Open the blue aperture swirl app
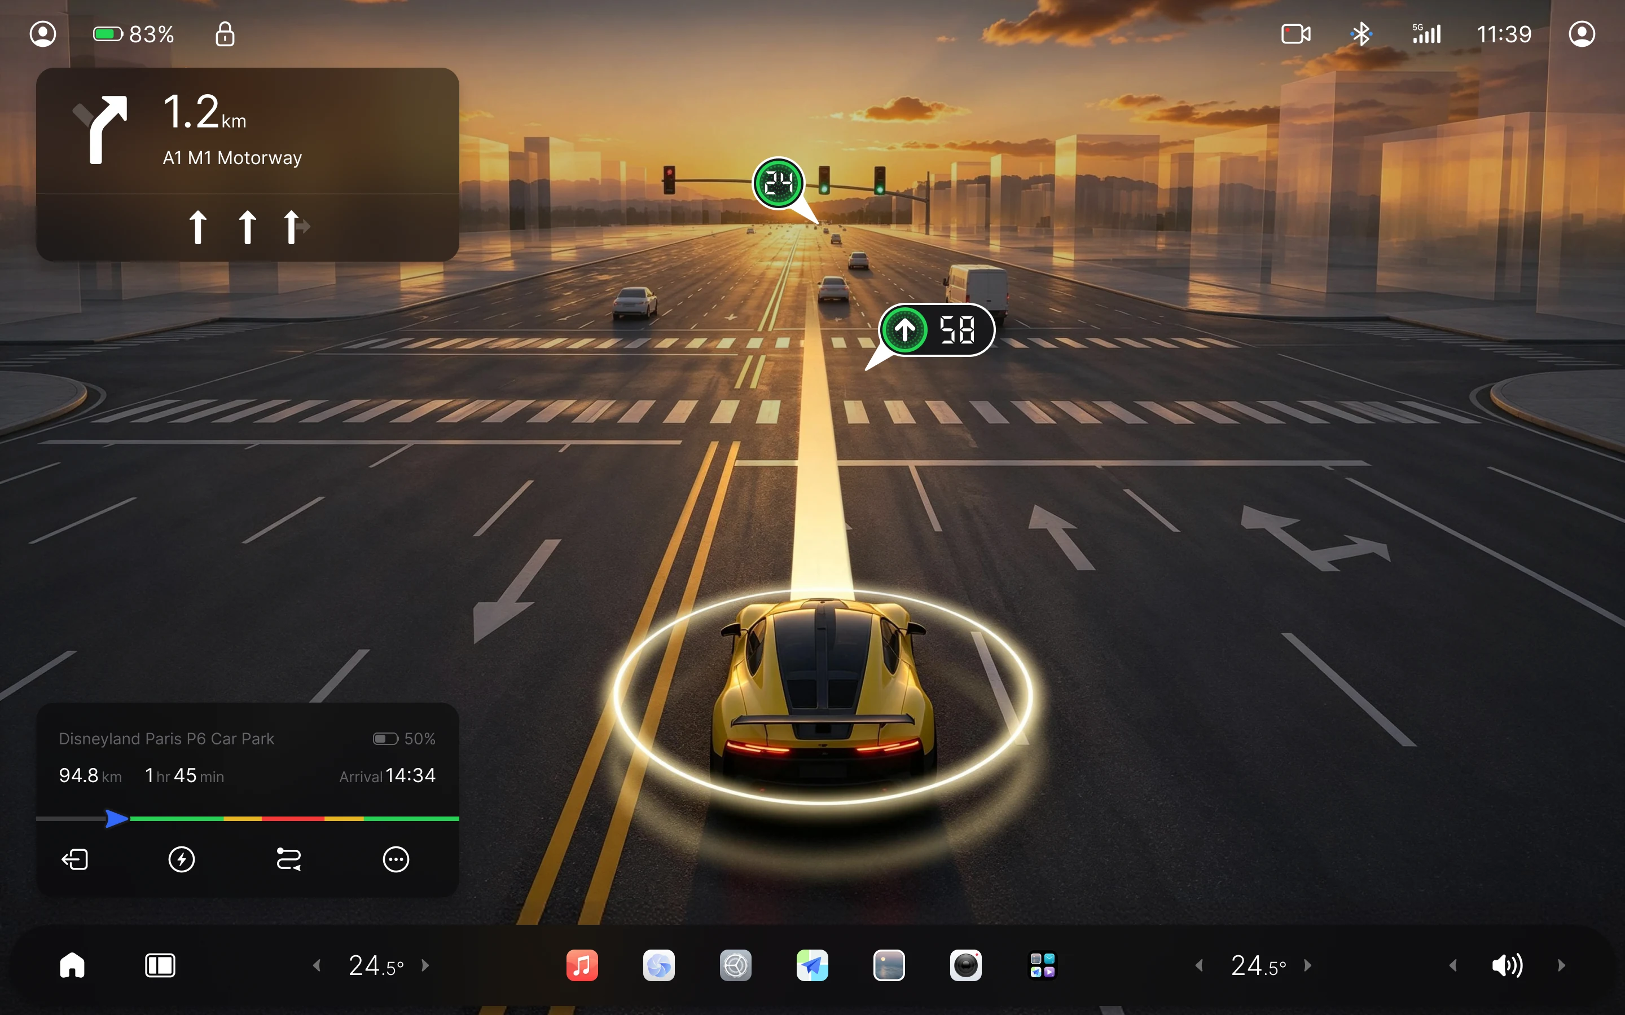 point(658,965)
